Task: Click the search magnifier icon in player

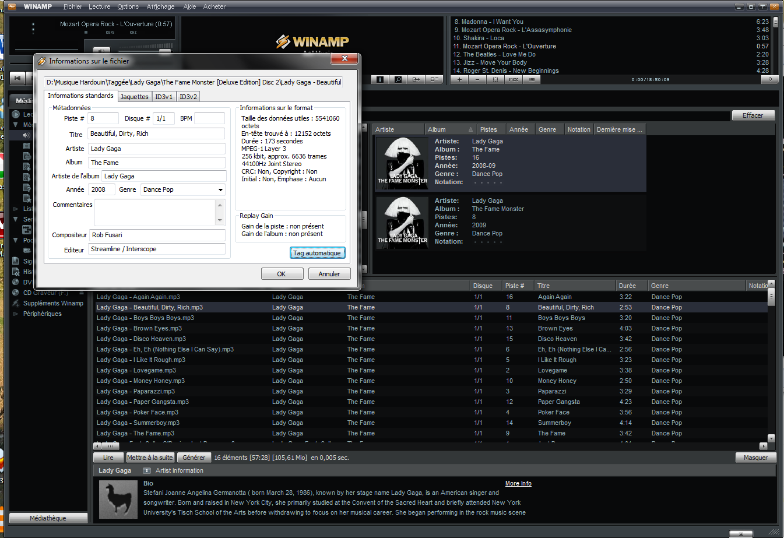Action: coord(398,79)
